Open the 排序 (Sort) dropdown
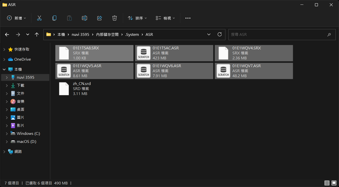 137,18
